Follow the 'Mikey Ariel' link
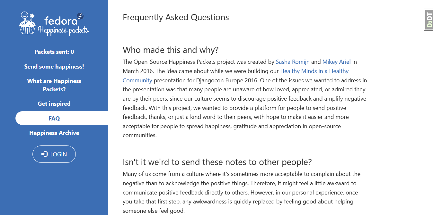Screen dimensions: 433x215 click(337, 62)
